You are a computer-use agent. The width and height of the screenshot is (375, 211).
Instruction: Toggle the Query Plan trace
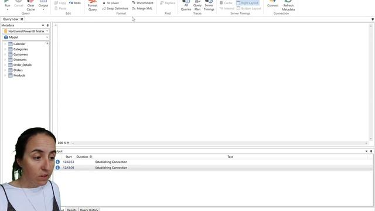pyautogui.click(x=197, y=5)
